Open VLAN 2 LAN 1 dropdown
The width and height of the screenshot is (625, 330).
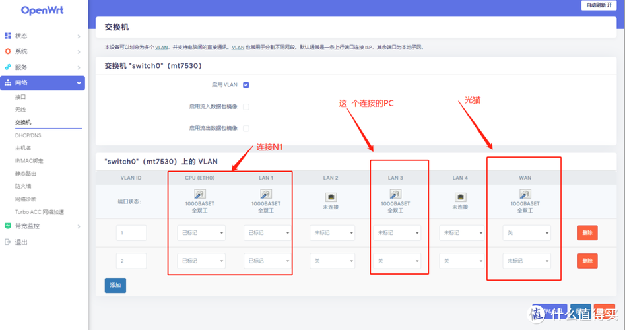[267, 261]
